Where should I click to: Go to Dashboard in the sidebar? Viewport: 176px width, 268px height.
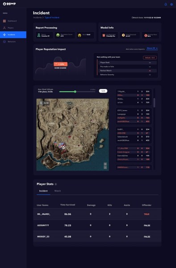[13, 21]
